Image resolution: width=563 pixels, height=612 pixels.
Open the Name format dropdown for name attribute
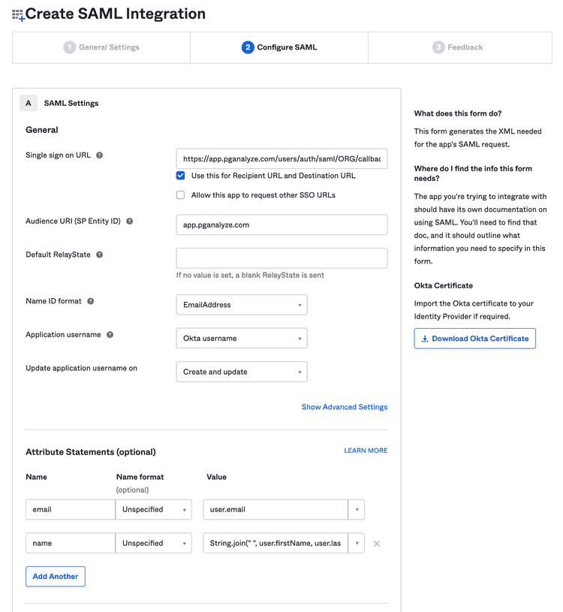[154, 544]
